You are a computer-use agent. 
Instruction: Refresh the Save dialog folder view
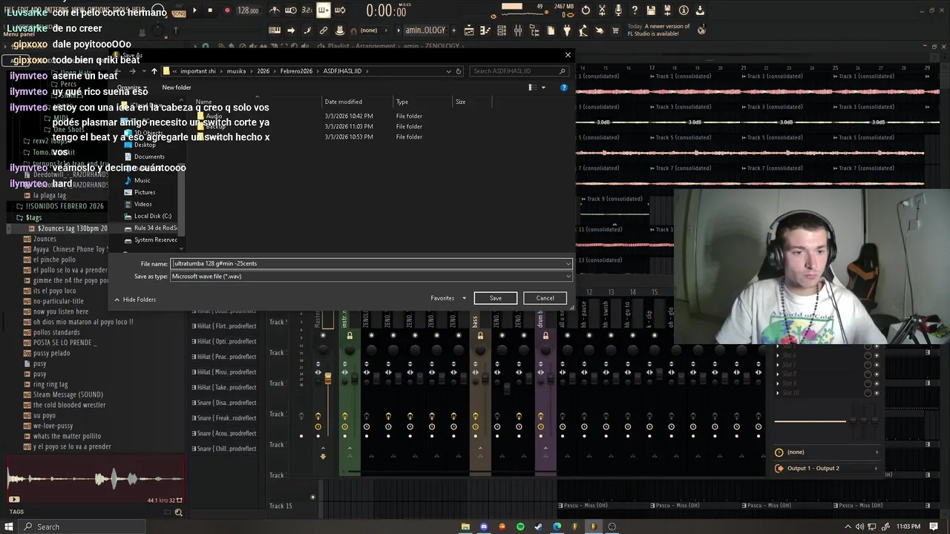click(x=459, y=71)
